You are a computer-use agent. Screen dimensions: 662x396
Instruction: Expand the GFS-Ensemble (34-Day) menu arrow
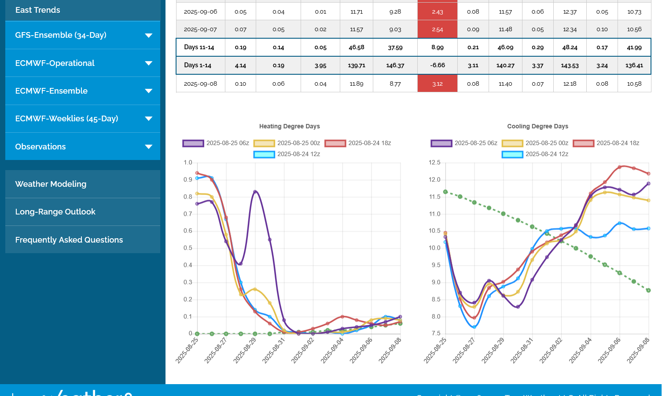(x=149, y=36)
